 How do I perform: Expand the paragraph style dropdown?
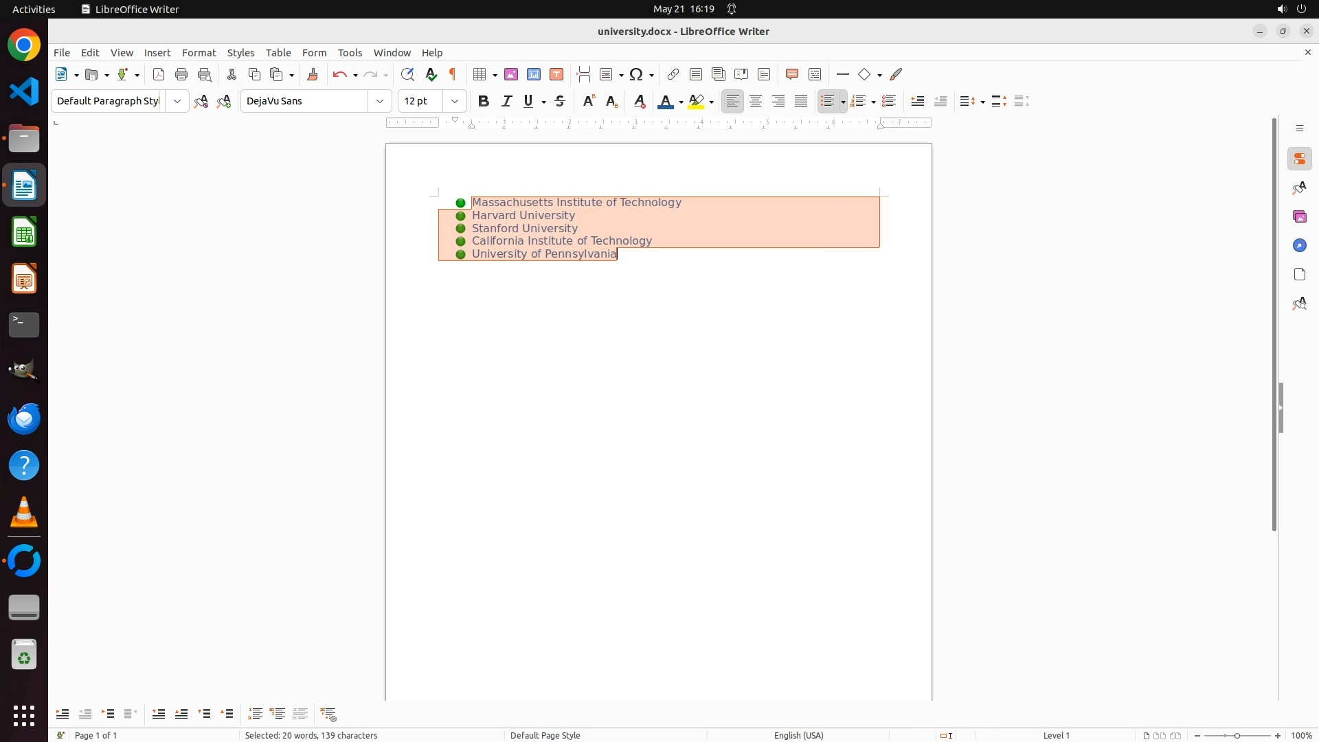click(177, 101)
